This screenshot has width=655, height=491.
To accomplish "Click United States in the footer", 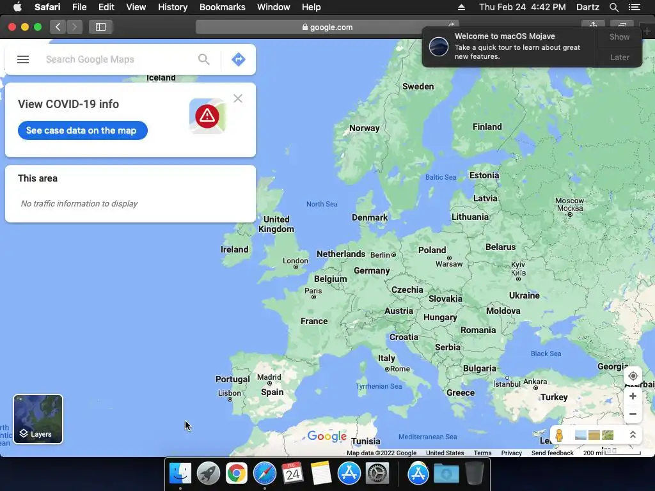I will (445, 453).
